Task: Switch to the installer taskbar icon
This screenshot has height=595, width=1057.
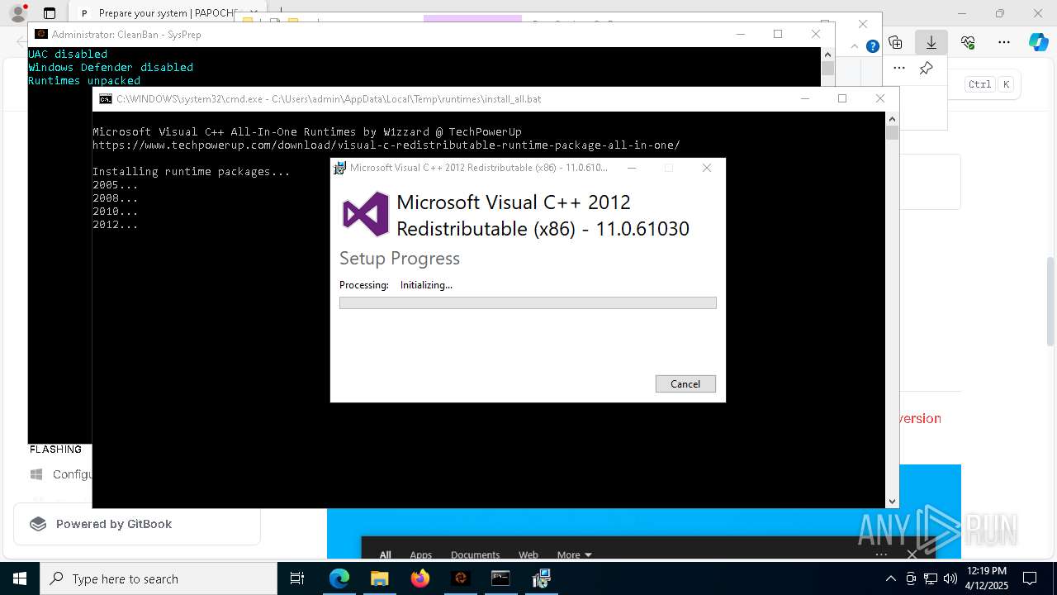Action: (541, 578)
